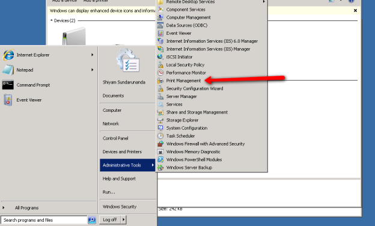Open Network from Start menu
The width and height of the screenshot is (375, 226).
[111, 124]
